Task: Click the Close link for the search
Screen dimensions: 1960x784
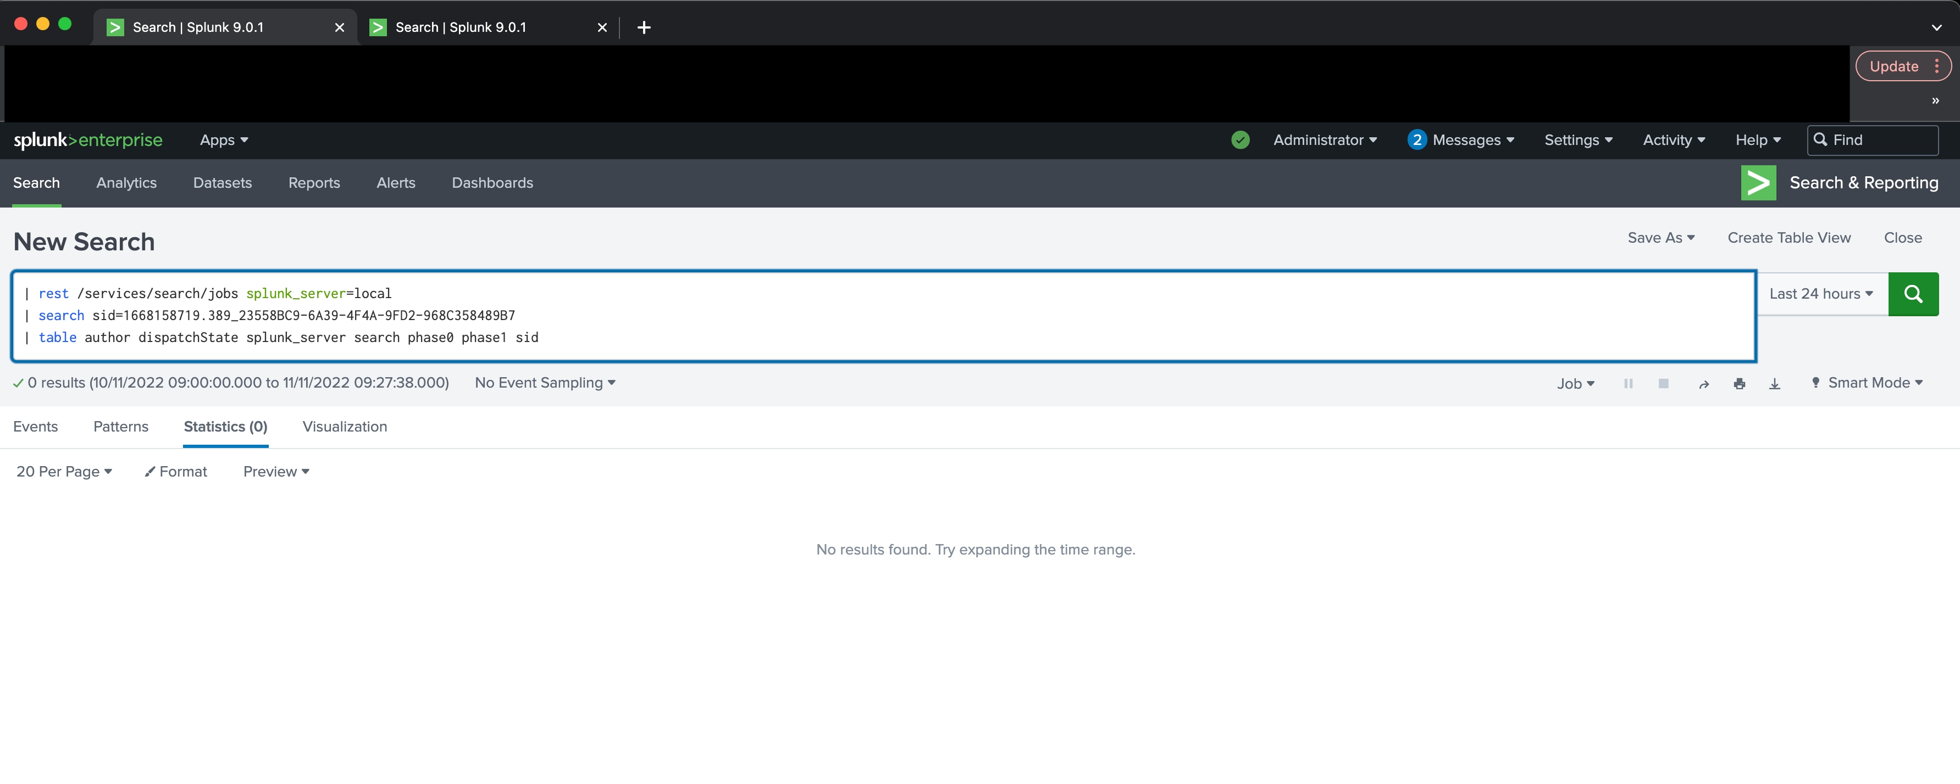Action: 1902,238
